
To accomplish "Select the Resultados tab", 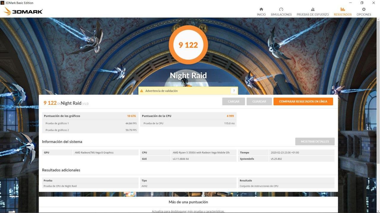I will 343,12.
